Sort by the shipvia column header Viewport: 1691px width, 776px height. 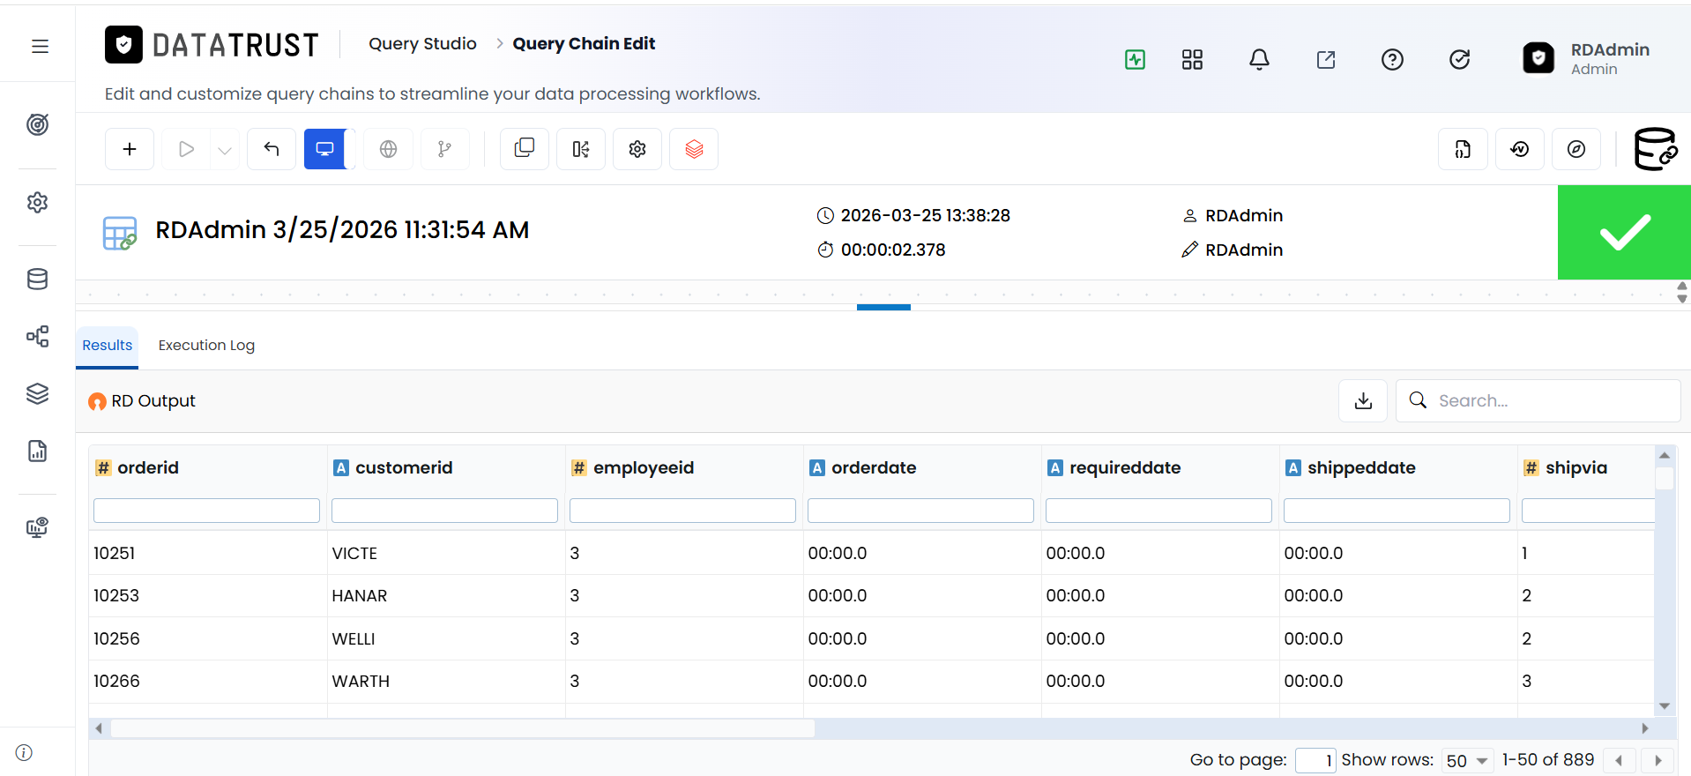[1576, 467]
